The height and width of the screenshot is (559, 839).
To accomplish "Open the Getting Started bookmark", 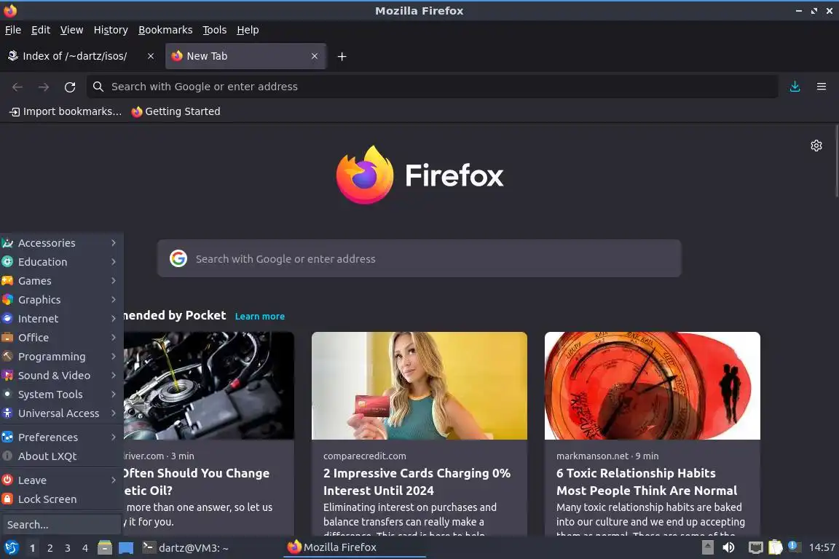I will 176,111.
